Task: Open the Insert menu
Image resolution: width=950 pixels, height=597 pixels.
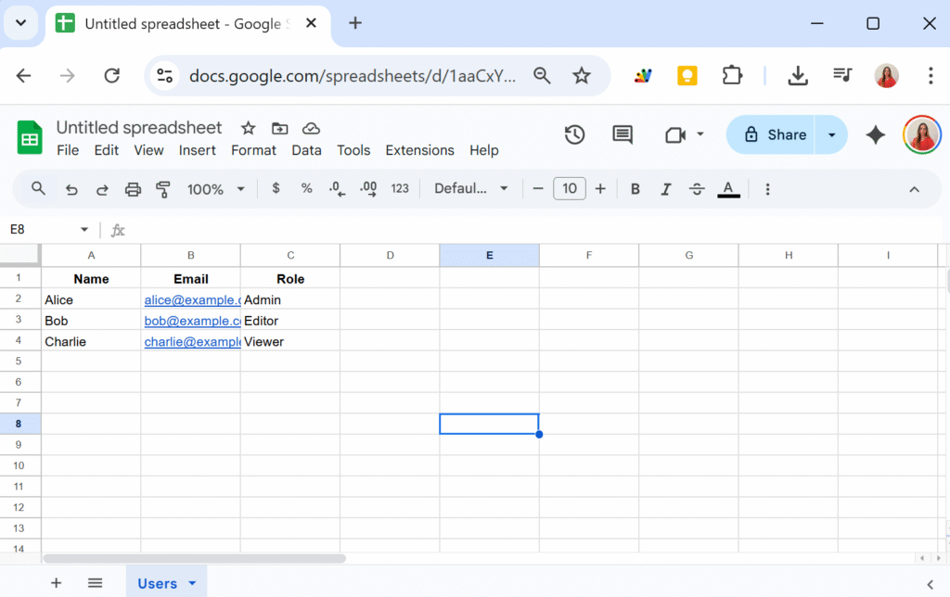Action: (197, 150)
